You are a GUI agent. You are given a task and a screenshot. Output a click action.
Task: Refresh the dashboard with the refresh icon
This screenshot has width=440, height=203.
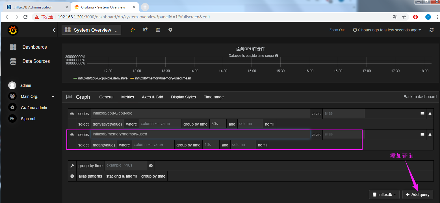pos(431,30)
